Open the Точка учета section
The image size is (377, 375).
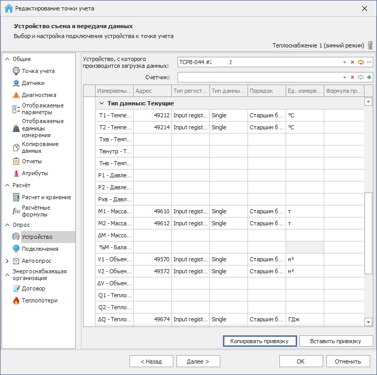(x=38, y=71)
